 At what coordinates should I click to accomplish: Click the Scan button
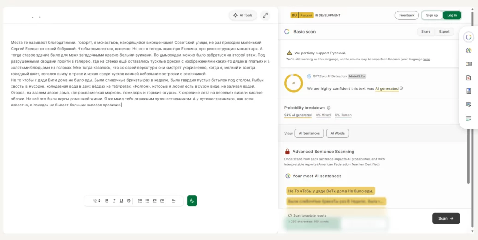point(446,218)
